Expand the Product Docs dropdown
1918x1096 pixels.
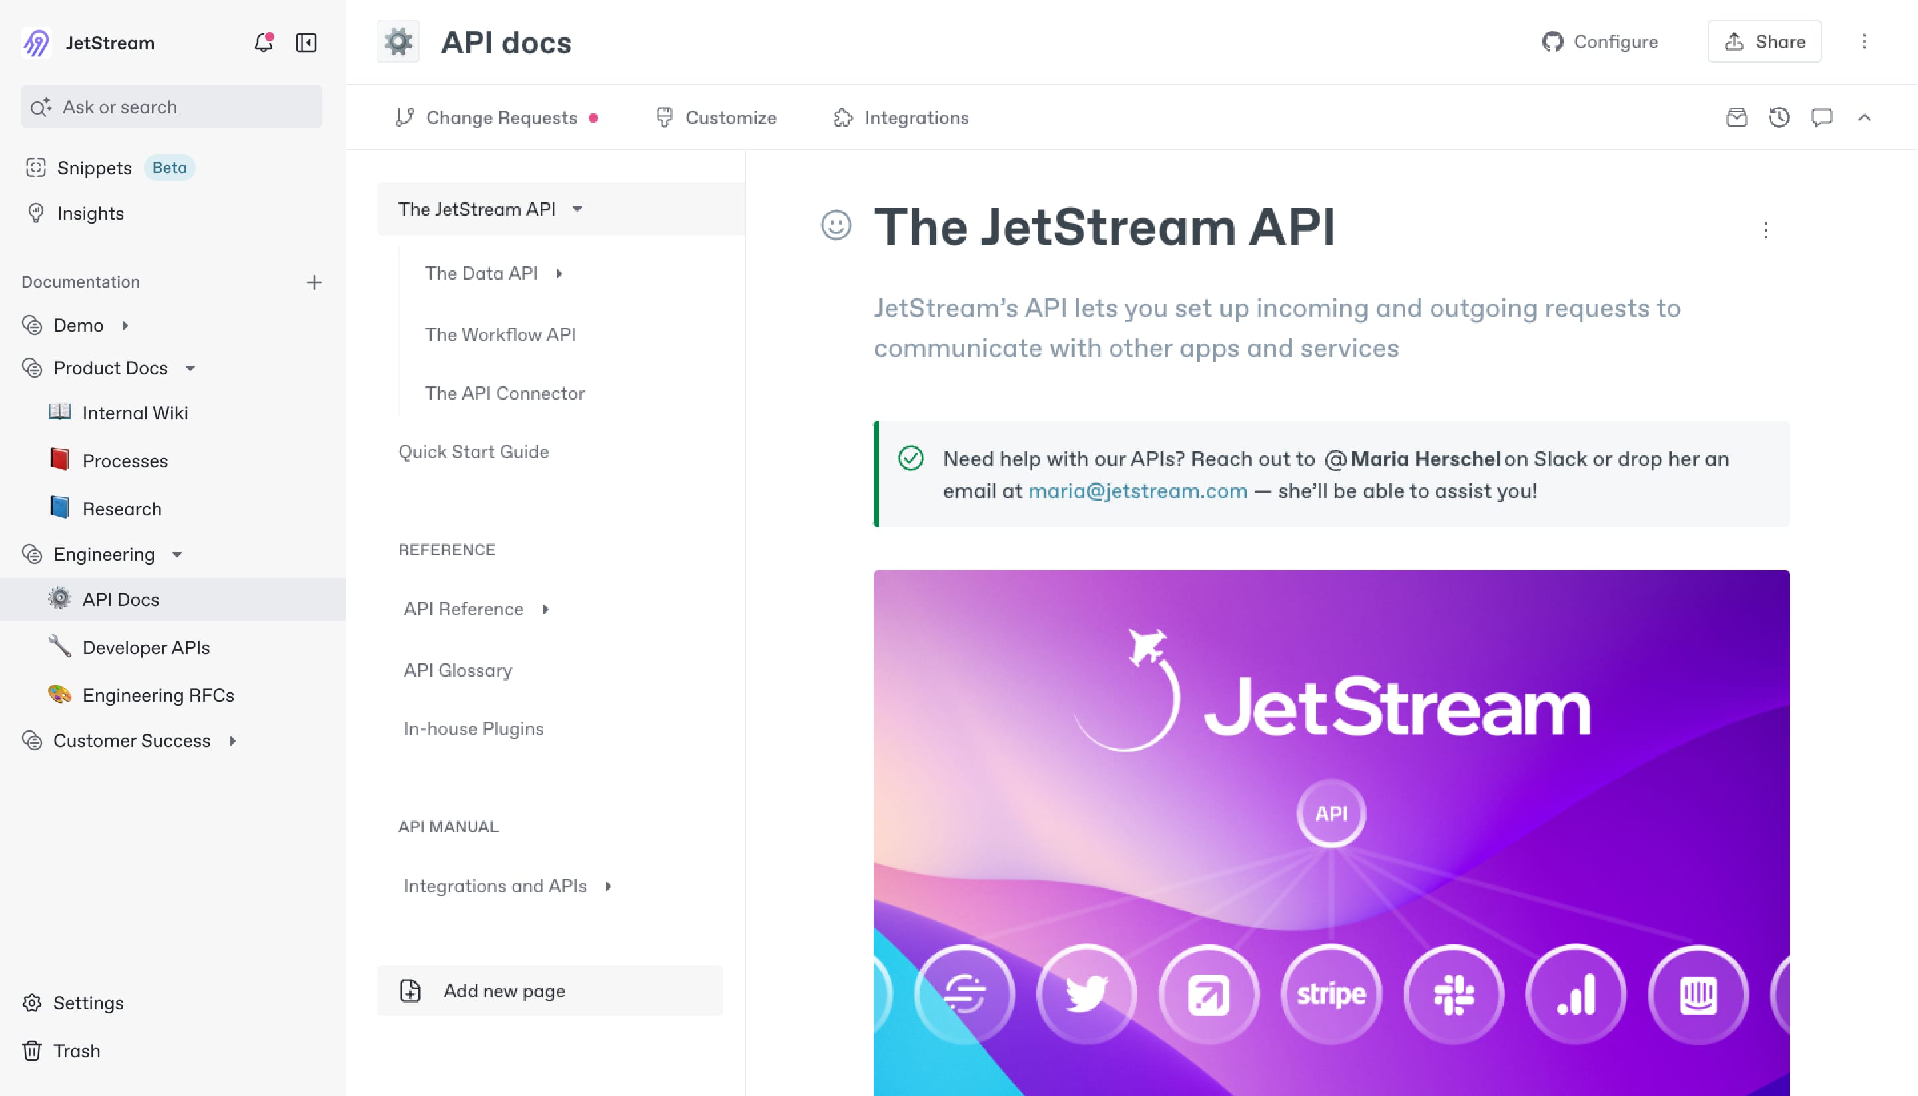click(188, 368)
